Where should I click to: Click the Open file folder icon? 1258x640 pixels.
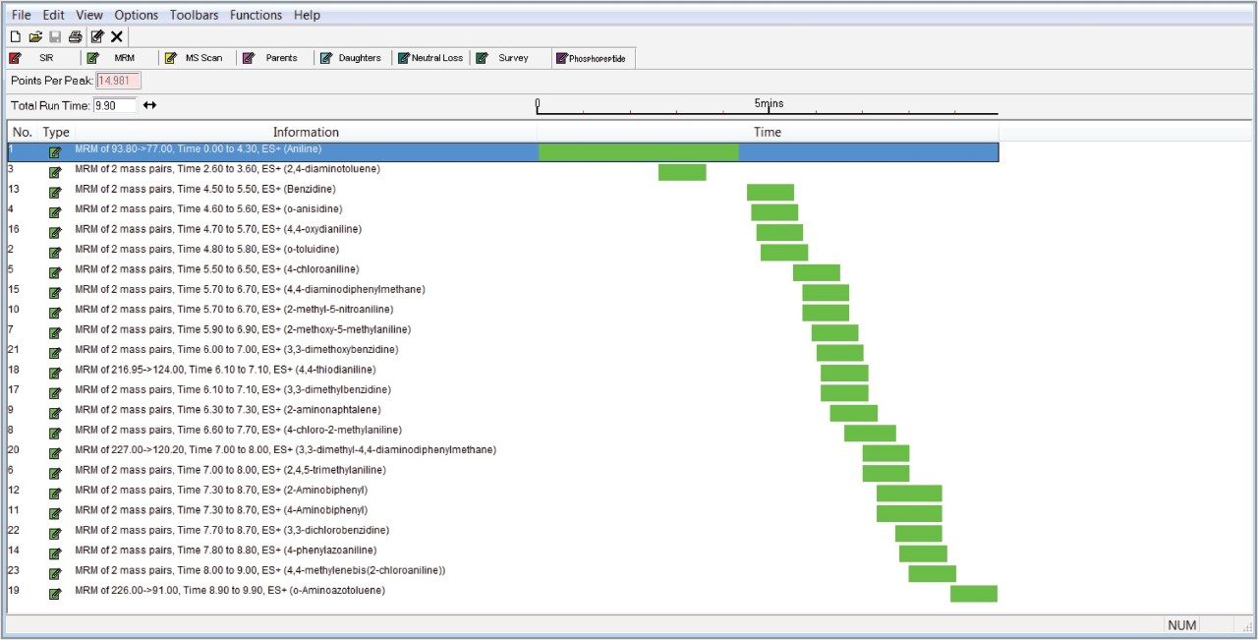[x=35, y=36]
